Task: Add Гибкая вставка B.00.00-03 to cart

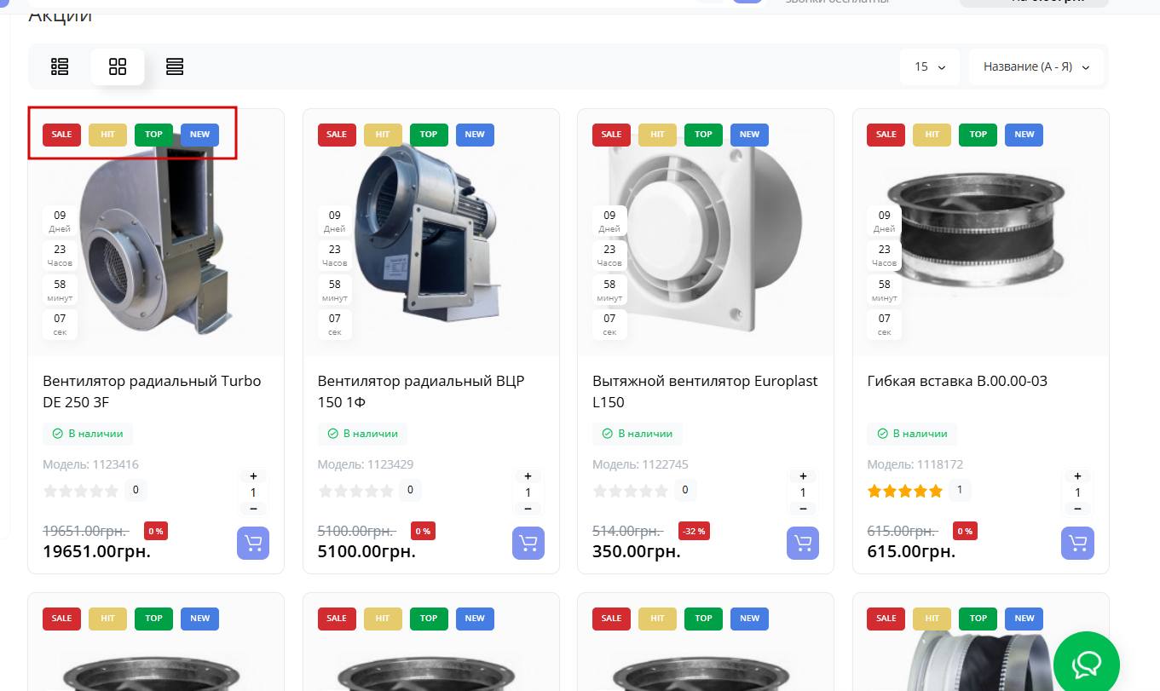Action: coord(1078,544)
